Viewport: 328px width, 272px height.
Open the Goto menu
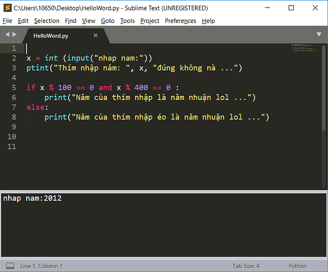coord(108,21)
